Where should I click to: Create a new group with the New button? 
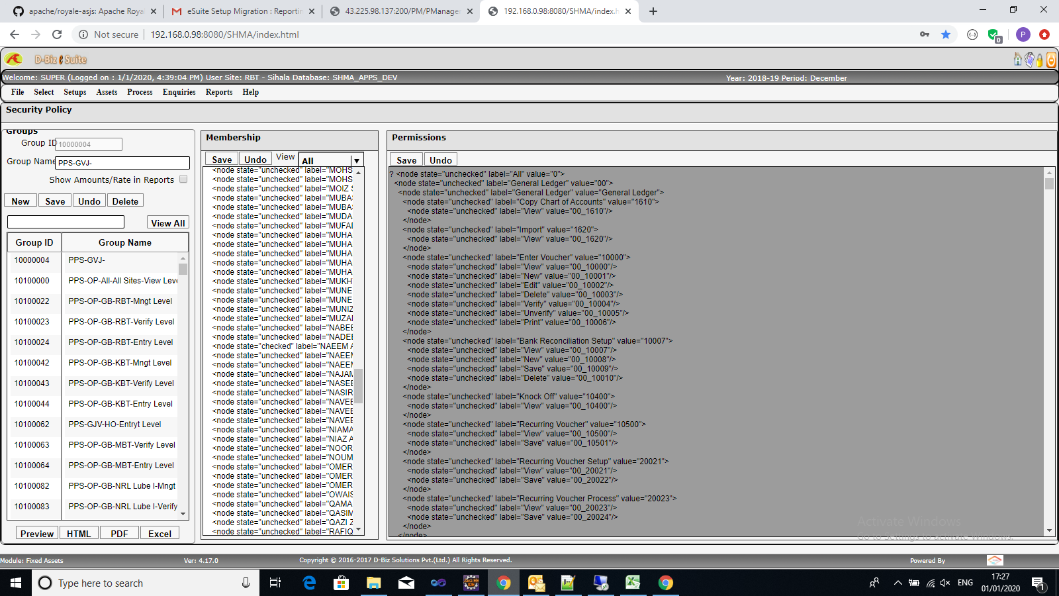click(20, 200)
